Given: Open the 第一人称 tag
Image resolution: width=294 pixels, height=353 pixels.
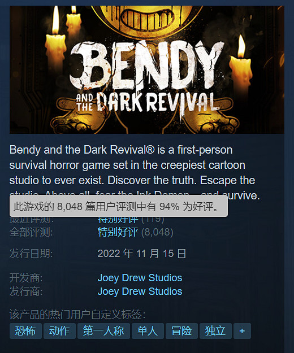Looking at the screenshot, I should [103, 331].
